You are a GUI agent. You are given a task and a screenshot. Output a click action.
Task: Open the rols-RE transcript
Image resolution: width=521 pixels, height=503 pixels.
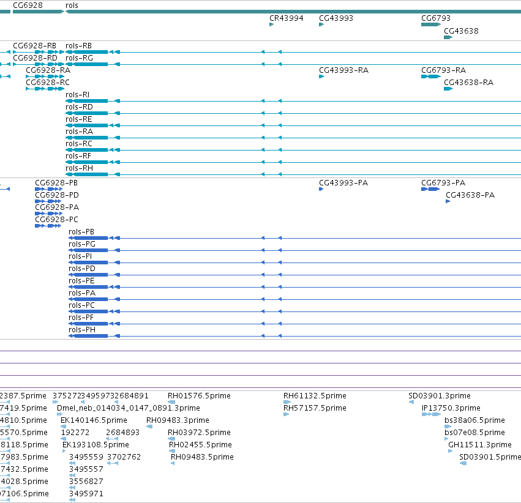click(79, 119)
